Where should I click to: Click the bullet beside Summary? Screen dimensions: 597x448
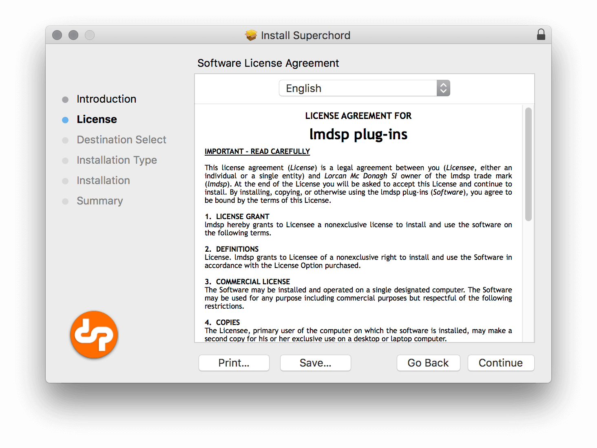tap(65, 202)
